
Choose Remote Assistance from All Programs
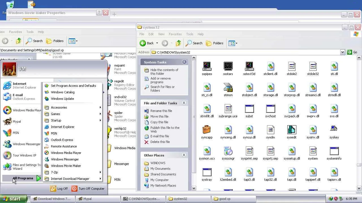73,146
